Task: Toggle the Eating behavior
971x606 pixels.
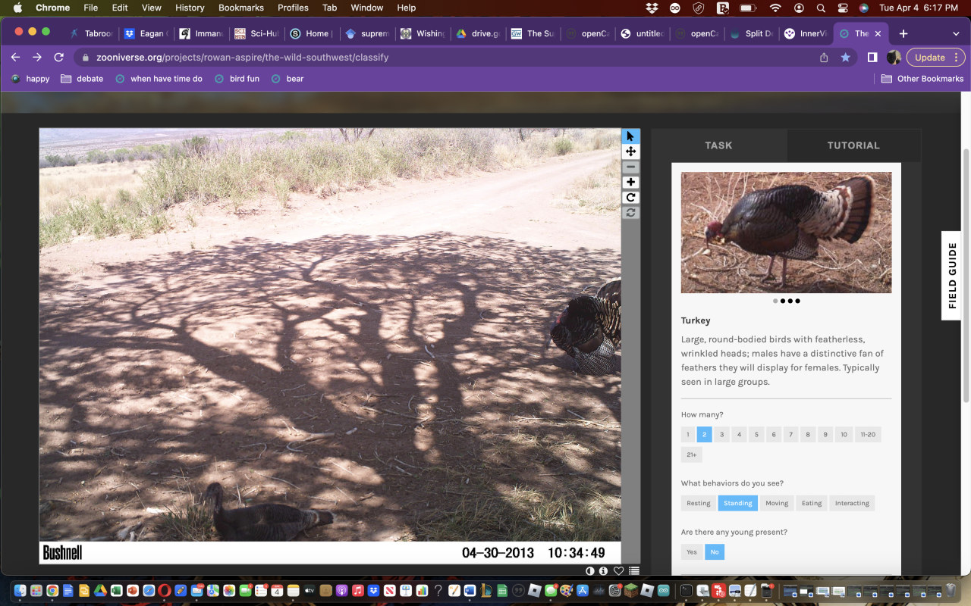Action: (x=812, y=503)
